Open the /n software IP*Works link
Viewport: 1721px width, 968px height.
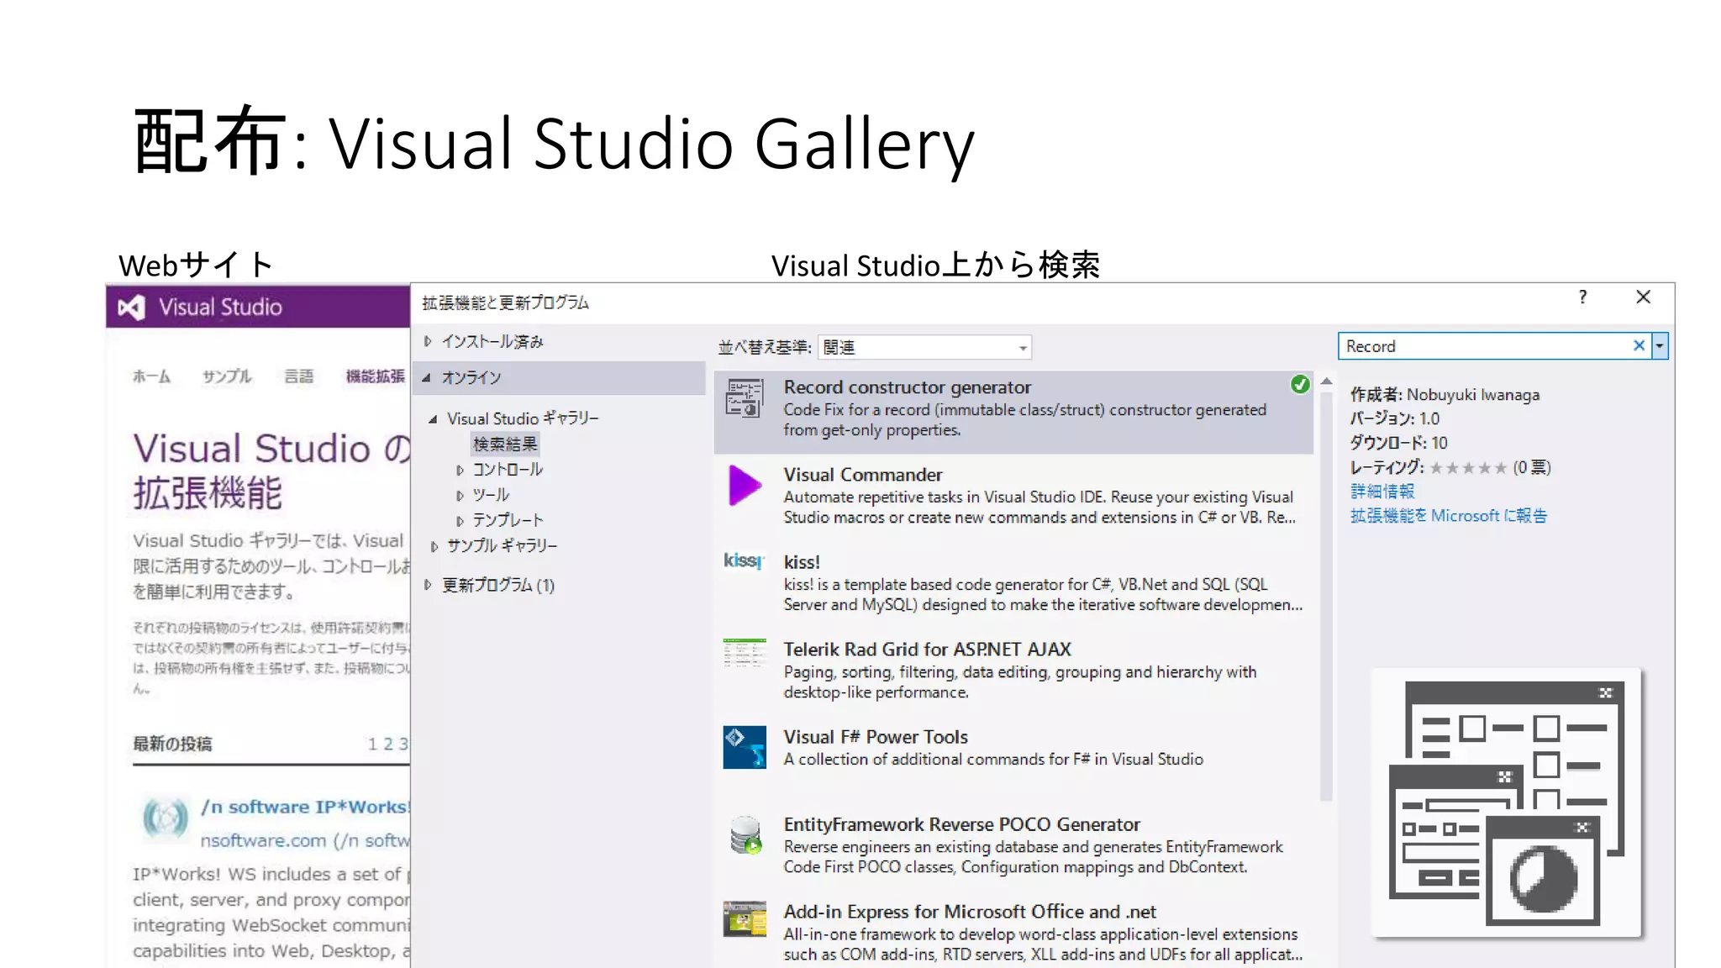pos(305,807)
